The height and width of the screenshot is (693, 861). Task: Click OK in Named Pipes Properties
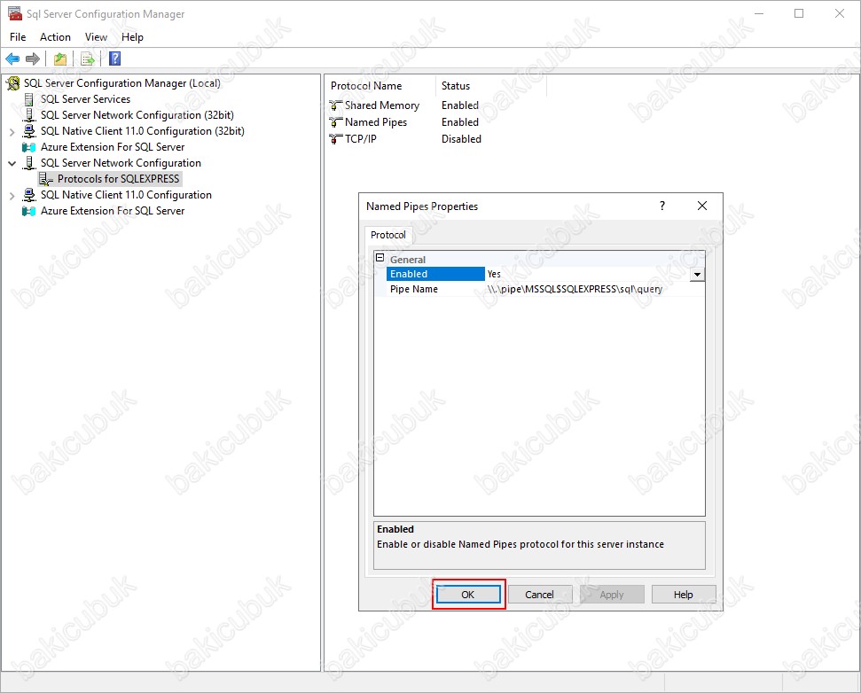[x=468, y=595]
